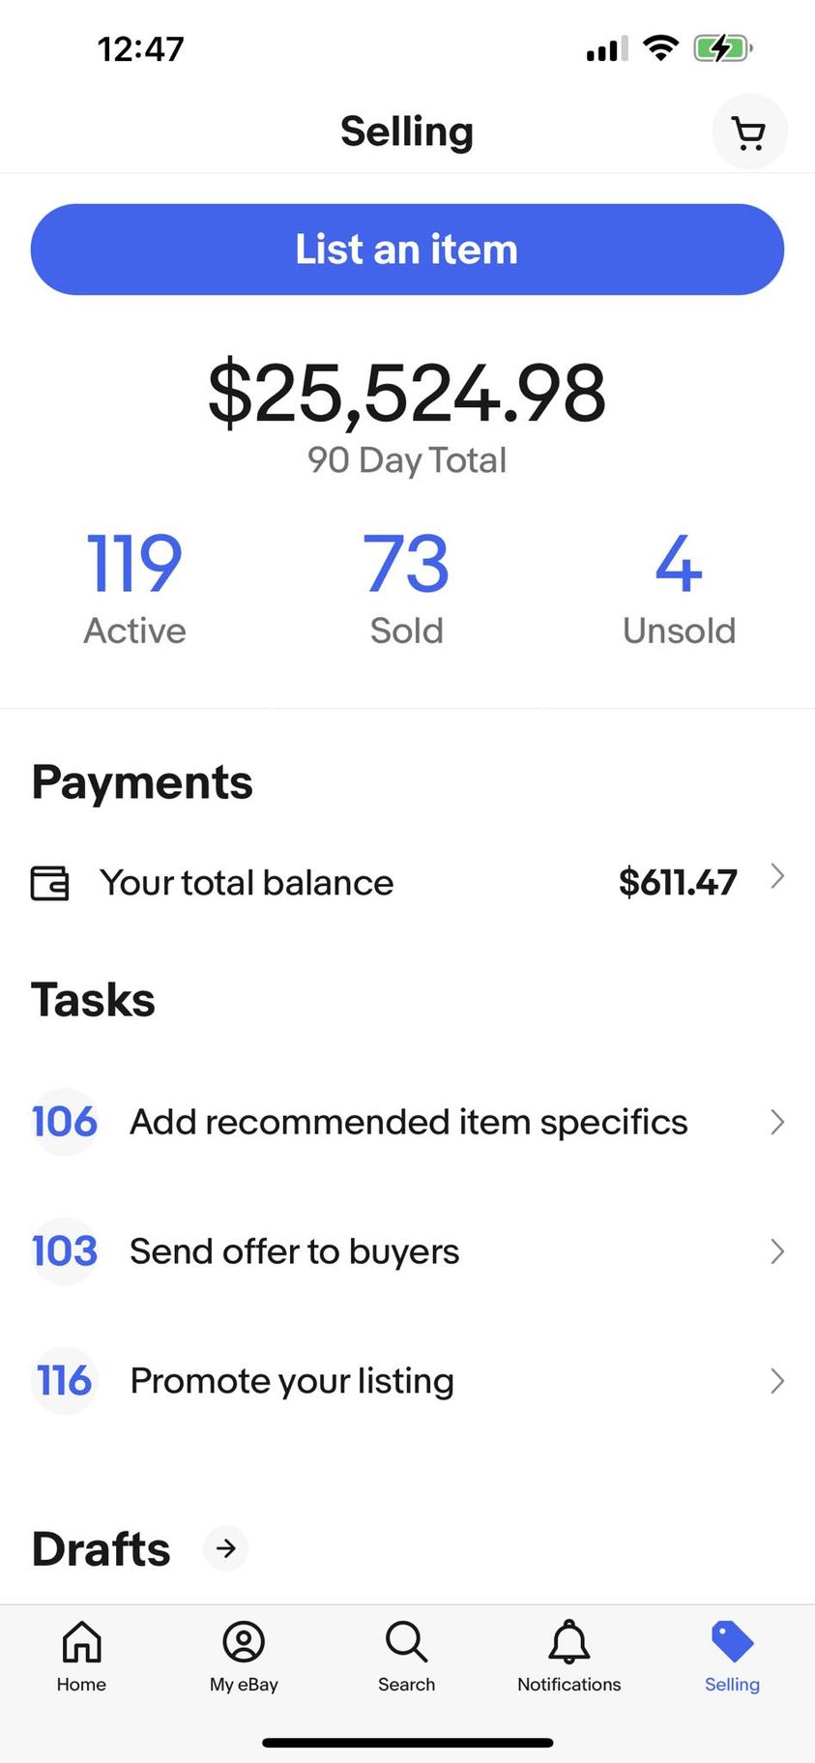Open the Notifications bell icon
815x1763 pixels.
[x=568, y=1641]
